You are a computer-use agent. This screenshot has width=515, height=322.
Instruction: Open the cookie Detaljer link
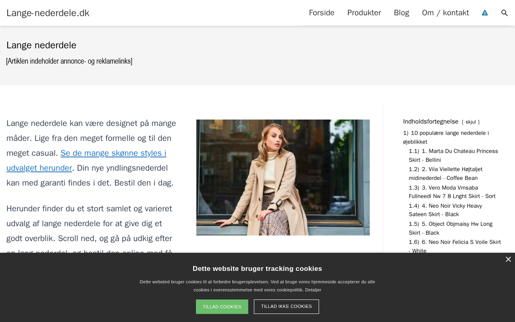pos(313,290)
